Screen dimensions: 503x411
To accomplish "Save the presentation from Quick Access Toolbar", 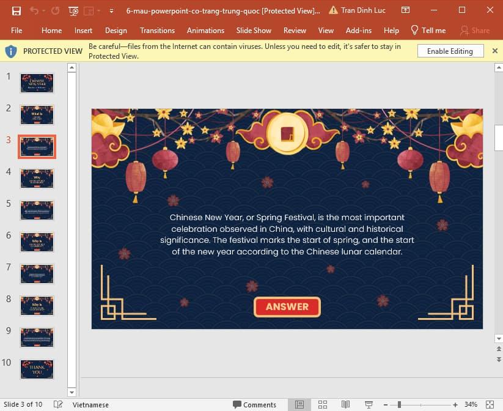I will click(x=17, y=10).
